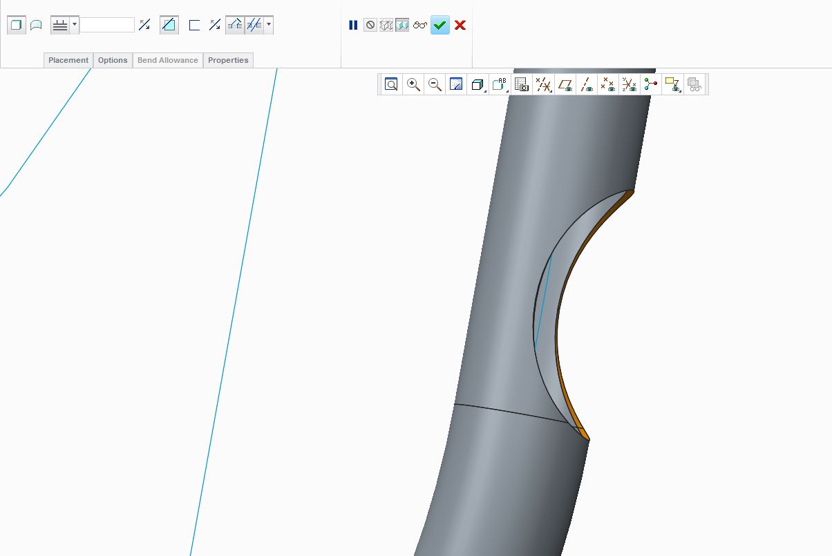
Task: Open the annotation display dropdown icon
Action: pyautogui.click(x=672, y=85)
